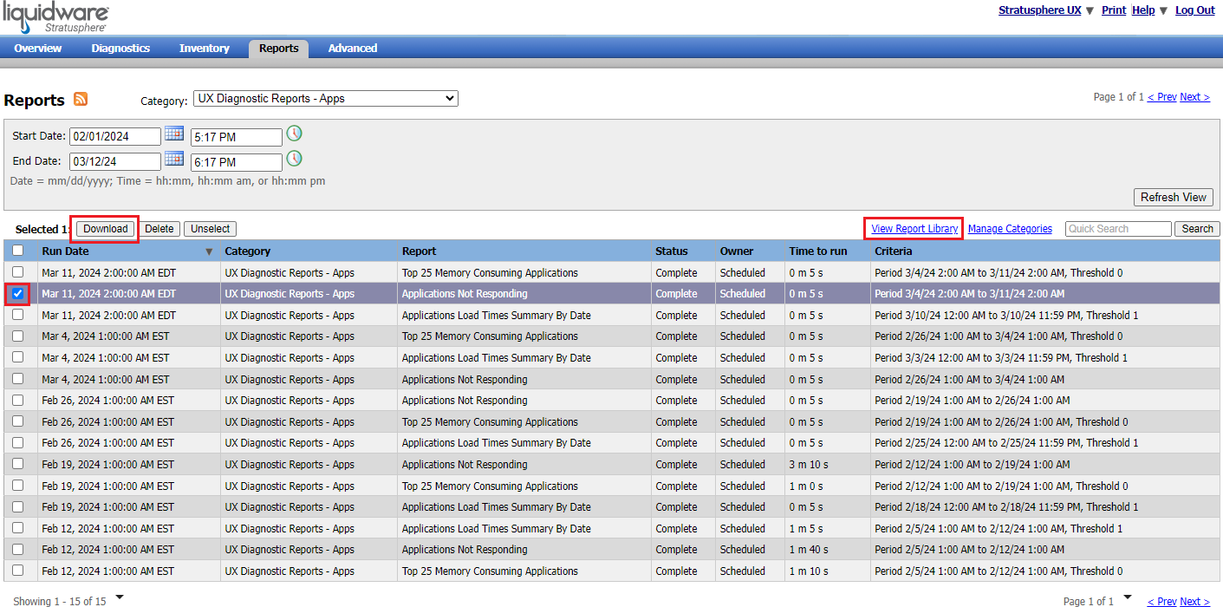
Task: Open the End Date calendar picker icon
Action: point(174,159)
